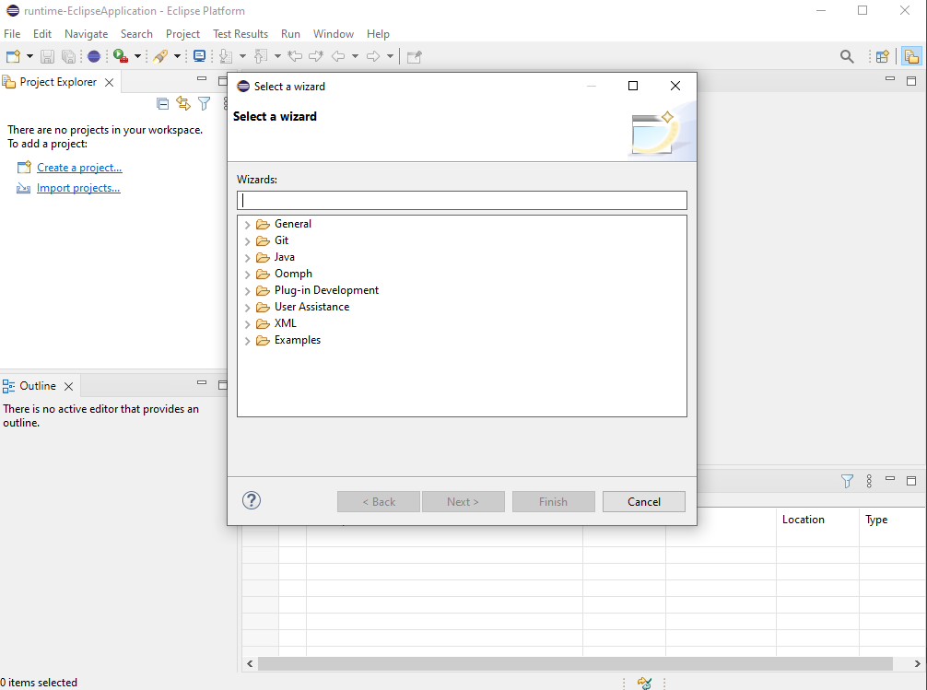Open the Navigate menu

click(87, 34)
